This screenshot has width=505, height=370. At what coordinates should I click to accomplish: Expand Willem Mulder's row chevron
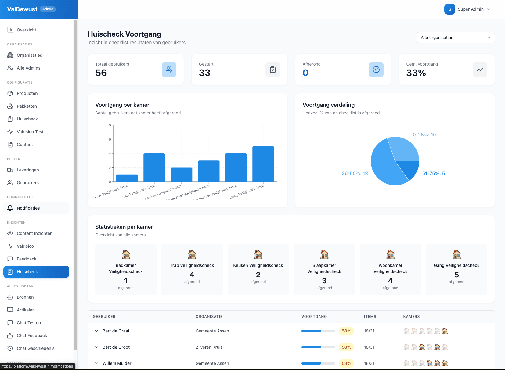(96, 363)
